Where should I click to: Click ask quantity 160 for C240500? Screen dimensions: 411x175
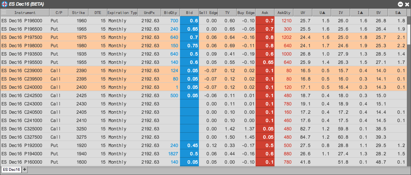pyautogui.click(x=284, y=113)
